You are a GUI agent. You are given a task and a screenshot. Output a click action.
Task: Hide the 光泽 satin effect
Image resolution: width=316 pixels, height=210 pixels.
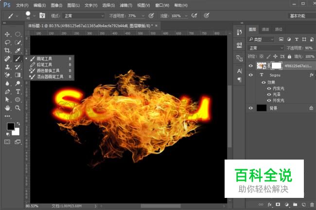(x=269, y=95)
